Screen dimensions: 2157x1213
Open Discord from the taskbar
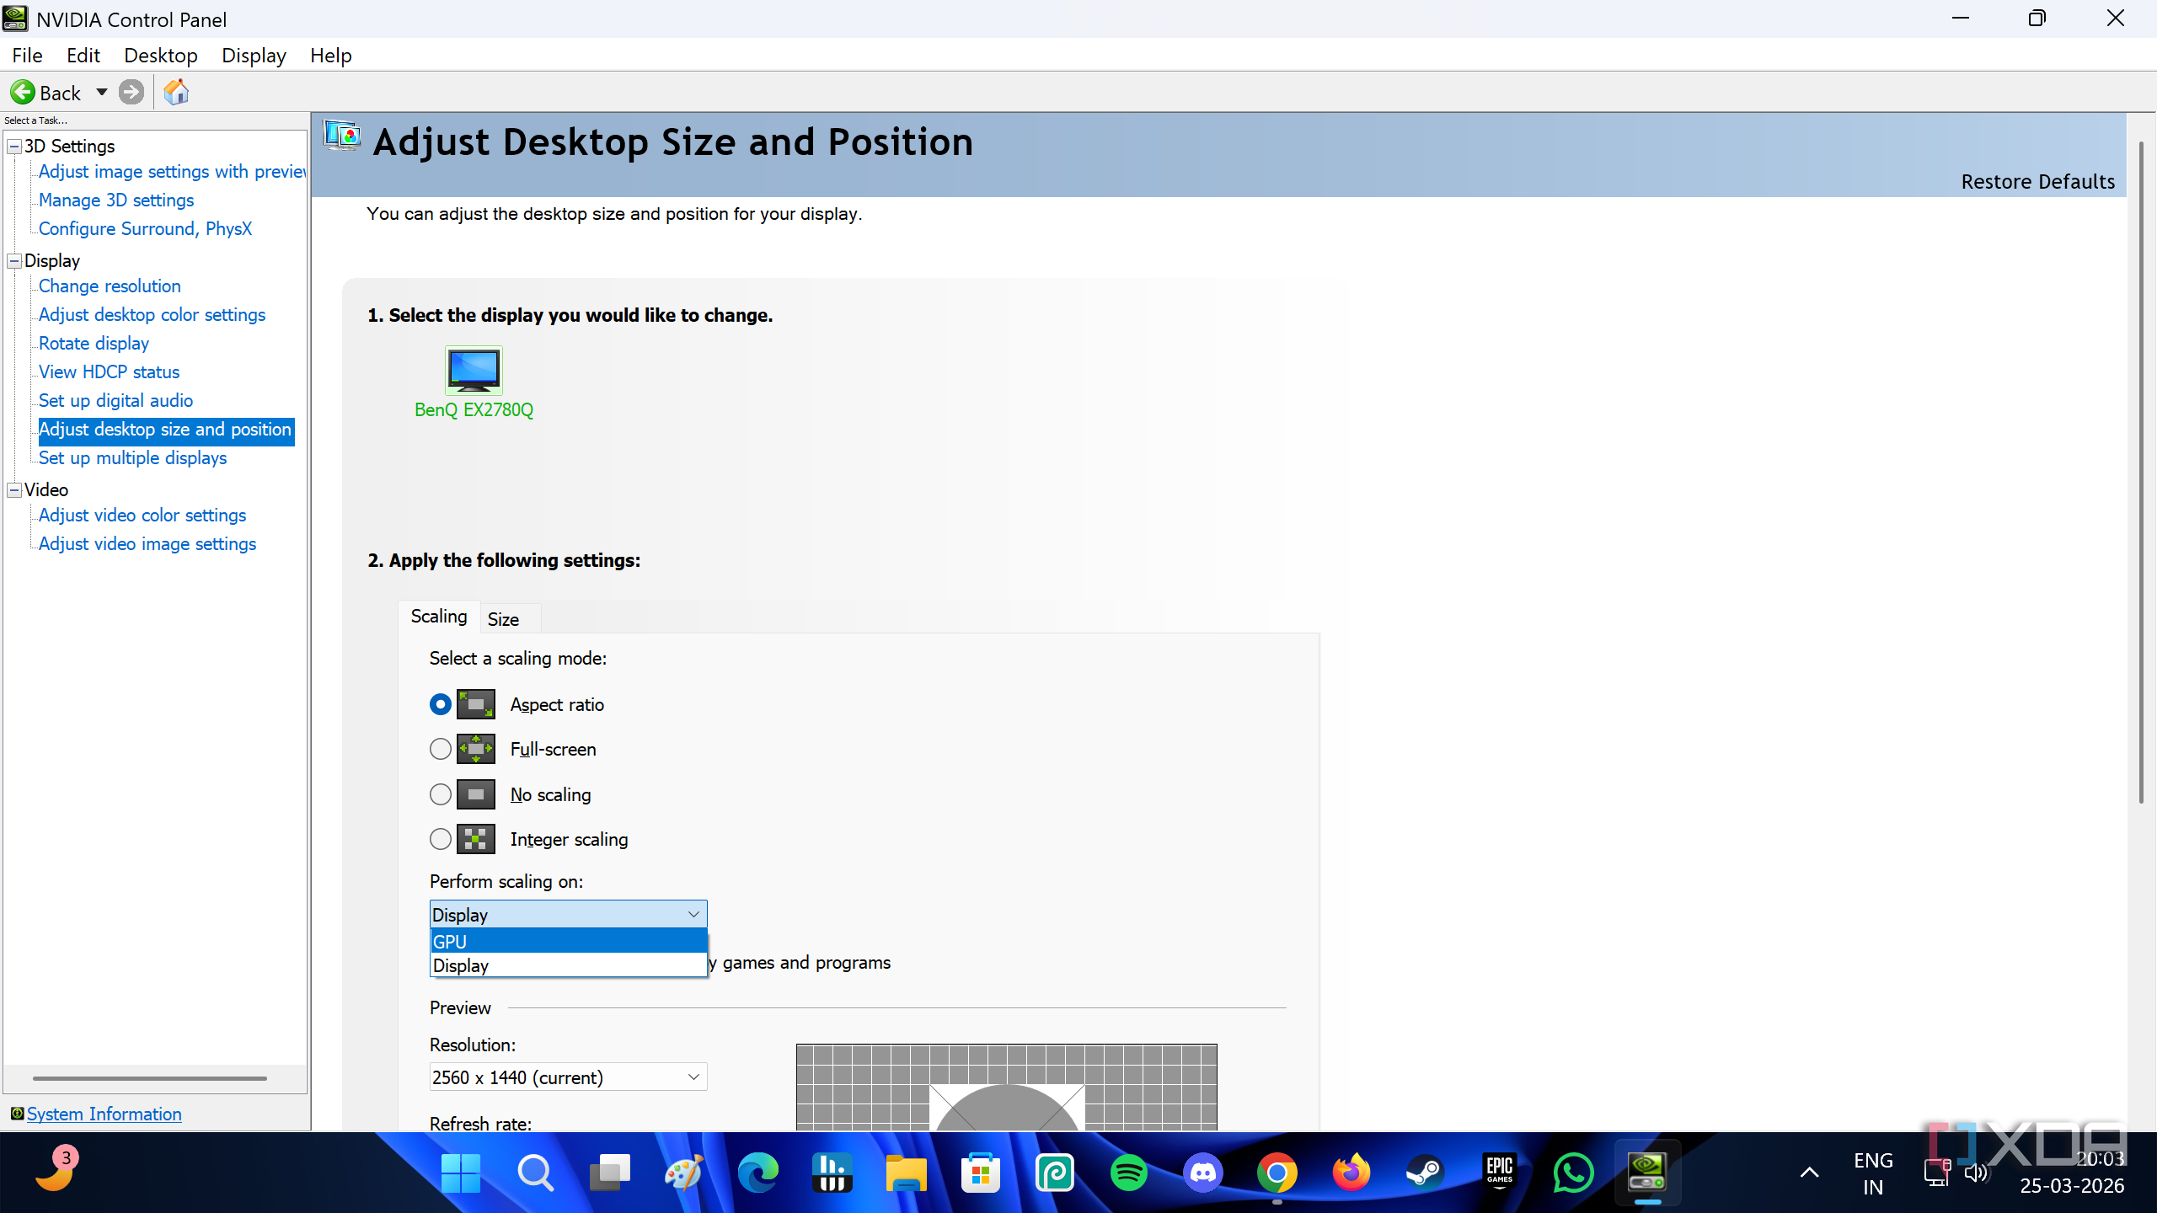1202,1173
